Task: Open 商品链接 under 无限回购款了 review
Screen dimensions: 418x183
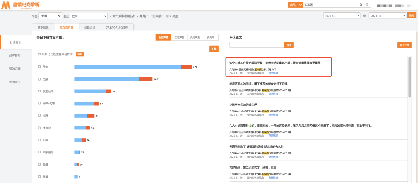Action: click(273, 157)
